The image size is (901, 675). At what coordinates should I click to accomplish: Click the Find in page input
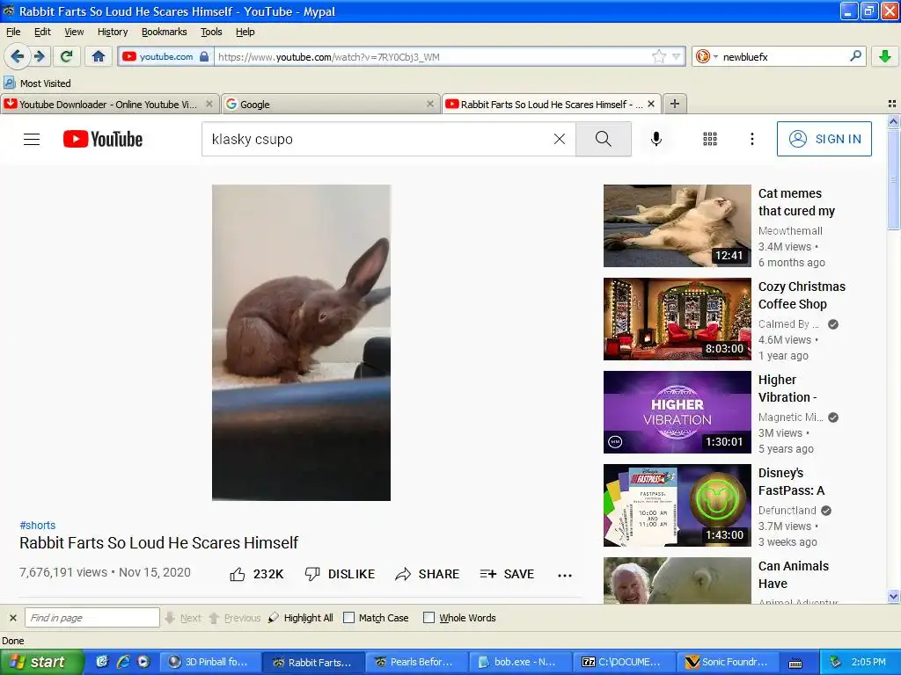tap(92, 618)
